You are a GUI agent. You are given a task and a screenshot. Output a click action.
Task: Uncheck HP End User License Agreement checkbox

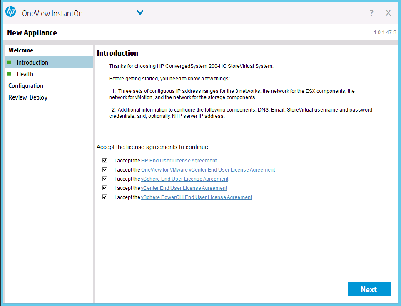click(105, 160)
